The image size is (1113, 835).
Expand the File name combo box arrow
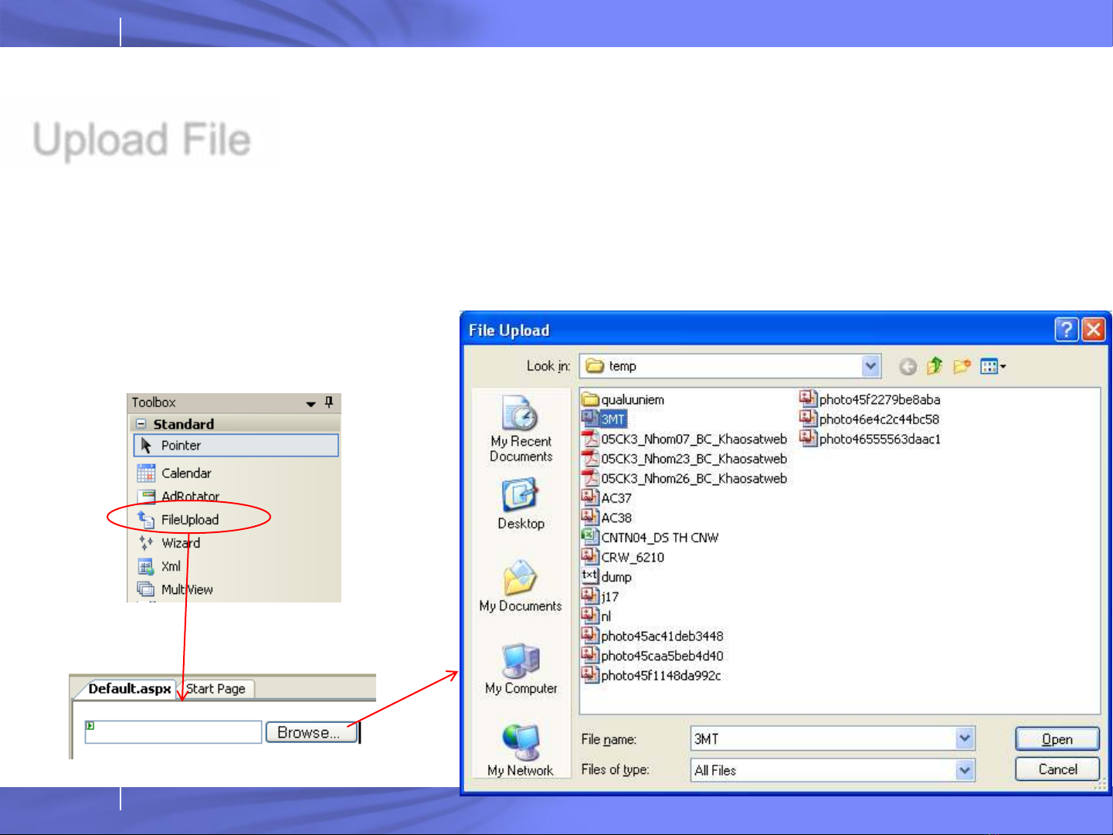[x=965, y=739]
